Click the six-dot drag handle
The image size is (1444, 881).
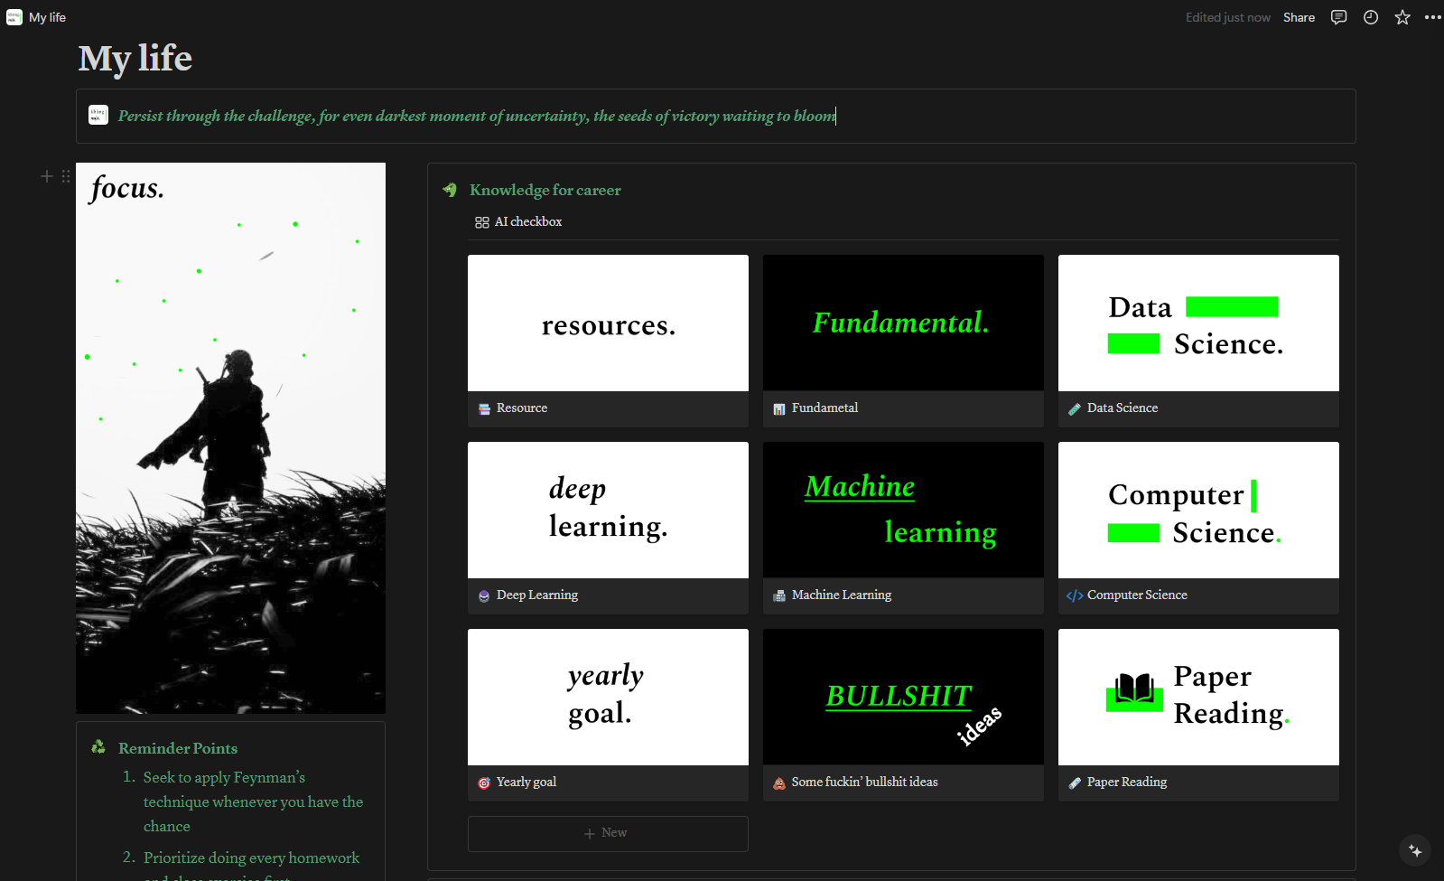coord(66,176)
